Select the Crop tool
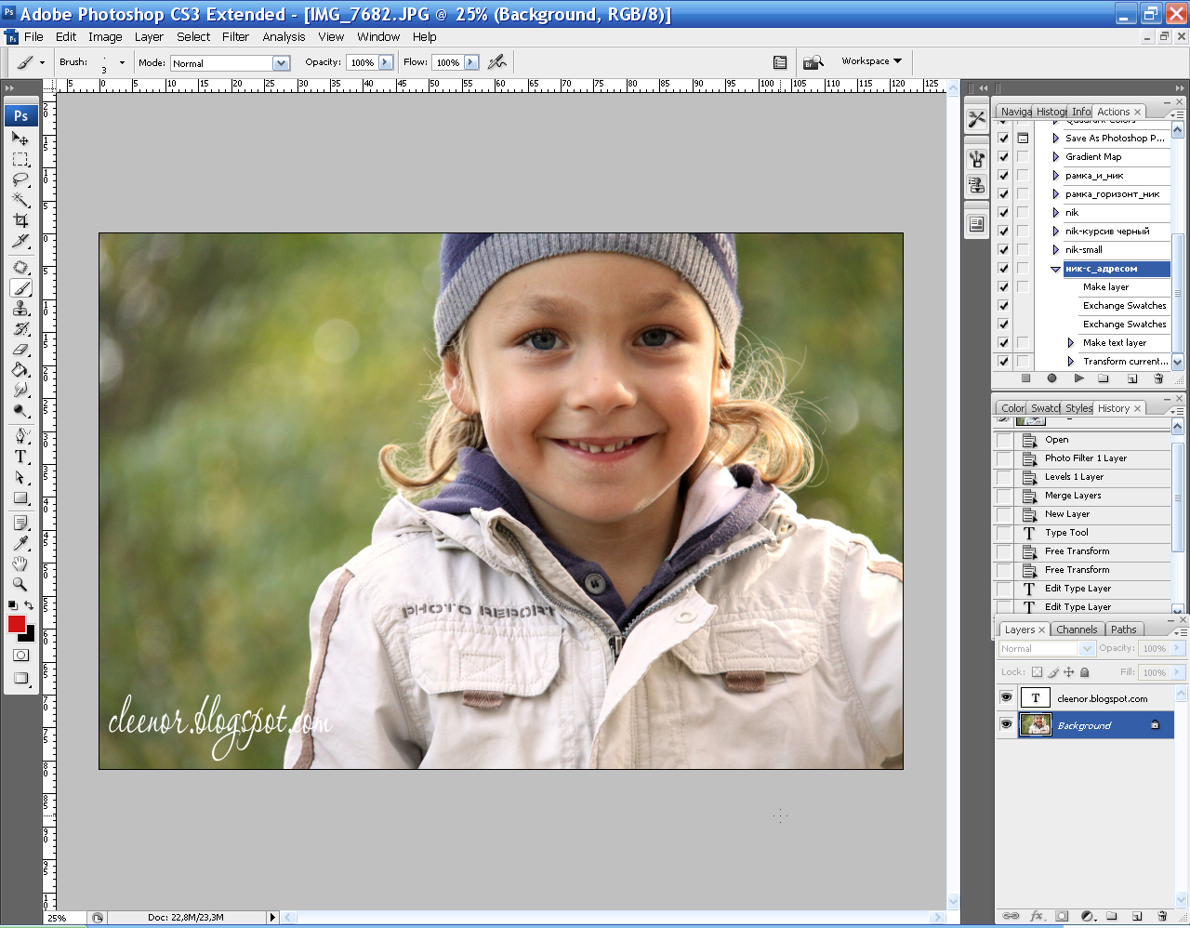This screenshot has width=1190, height=928. (x=20, y=220)
